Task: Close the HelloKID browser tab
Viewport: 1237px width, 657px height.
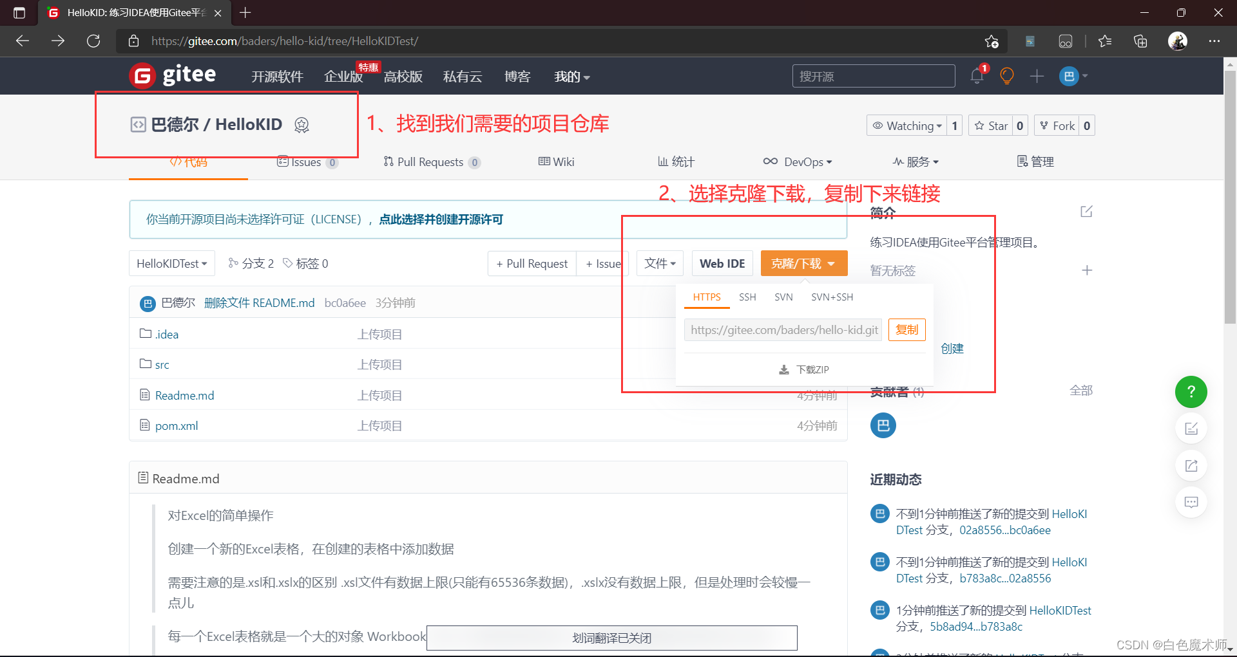Action: tap(218, 13)
